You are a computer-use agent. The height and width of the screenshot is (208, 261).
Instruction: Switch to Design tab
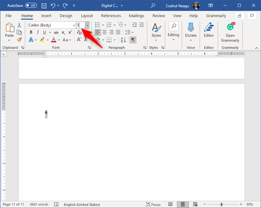pyautogui.click(x=66, y=16)
